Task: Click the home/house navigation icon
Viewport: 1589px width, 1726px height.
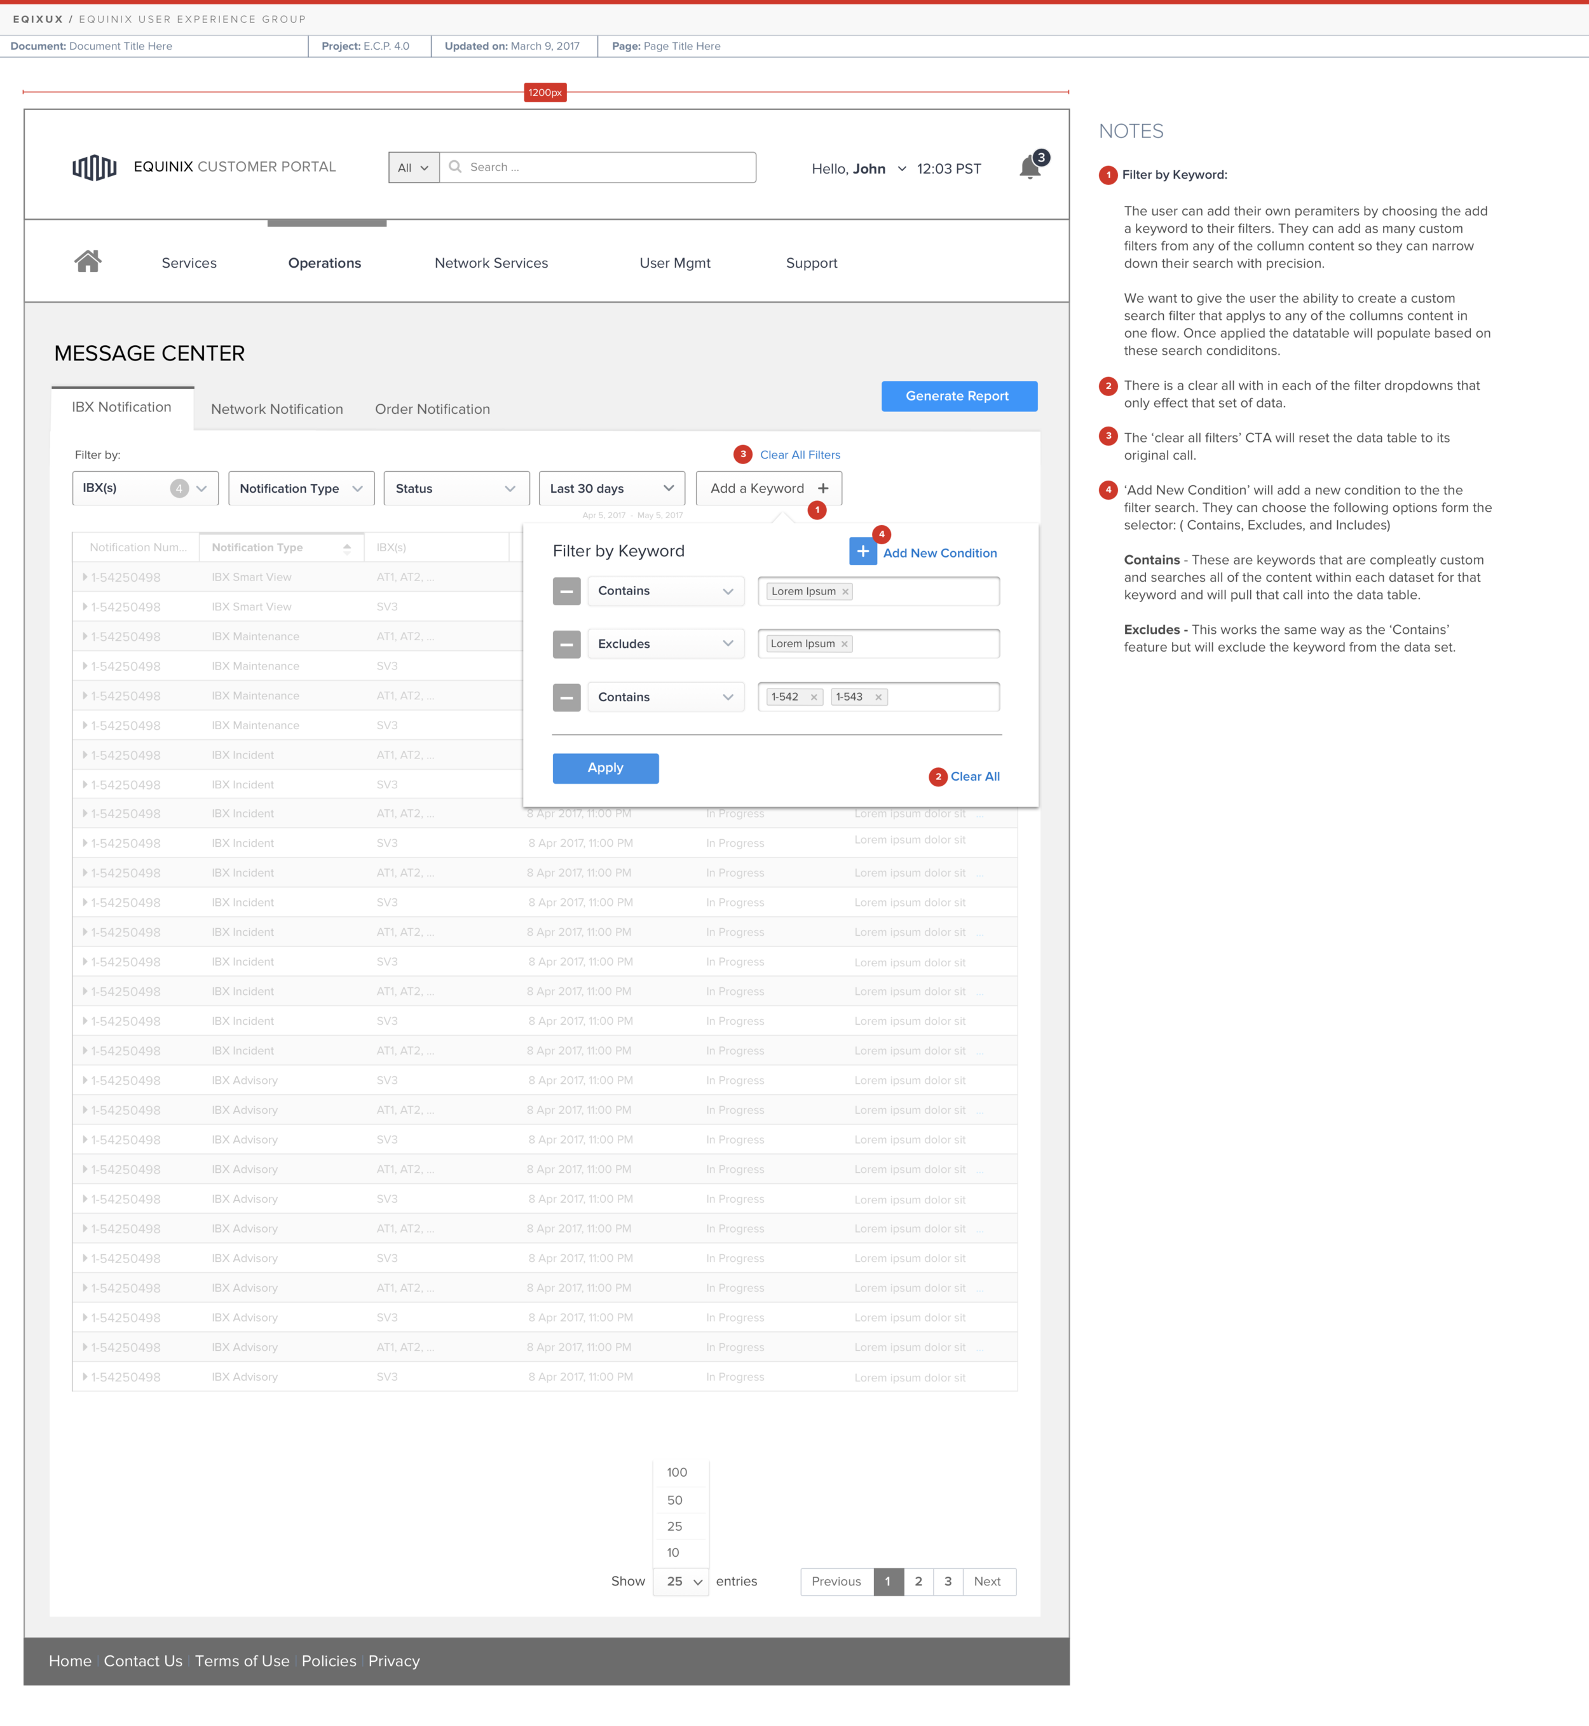Action: pos(89,263)
